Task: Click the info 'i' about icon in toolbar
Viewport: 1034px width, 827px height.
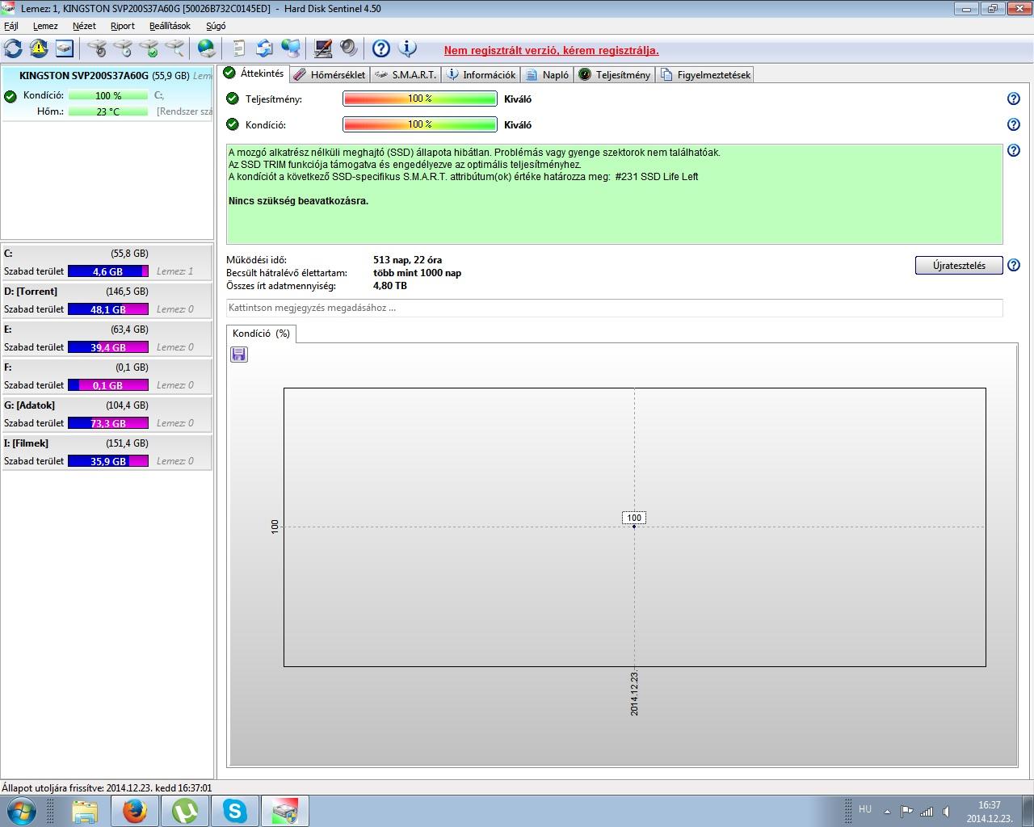Action: click(407, 48)
